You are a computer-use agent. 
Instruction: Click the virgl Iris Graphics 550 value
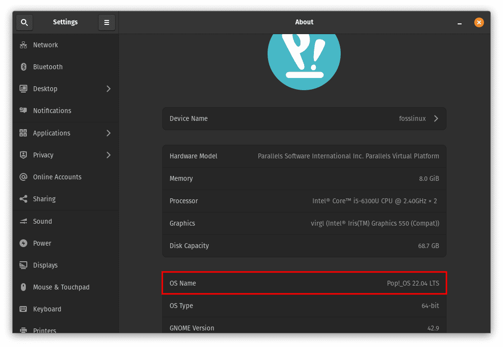click(x=375, y=224)
